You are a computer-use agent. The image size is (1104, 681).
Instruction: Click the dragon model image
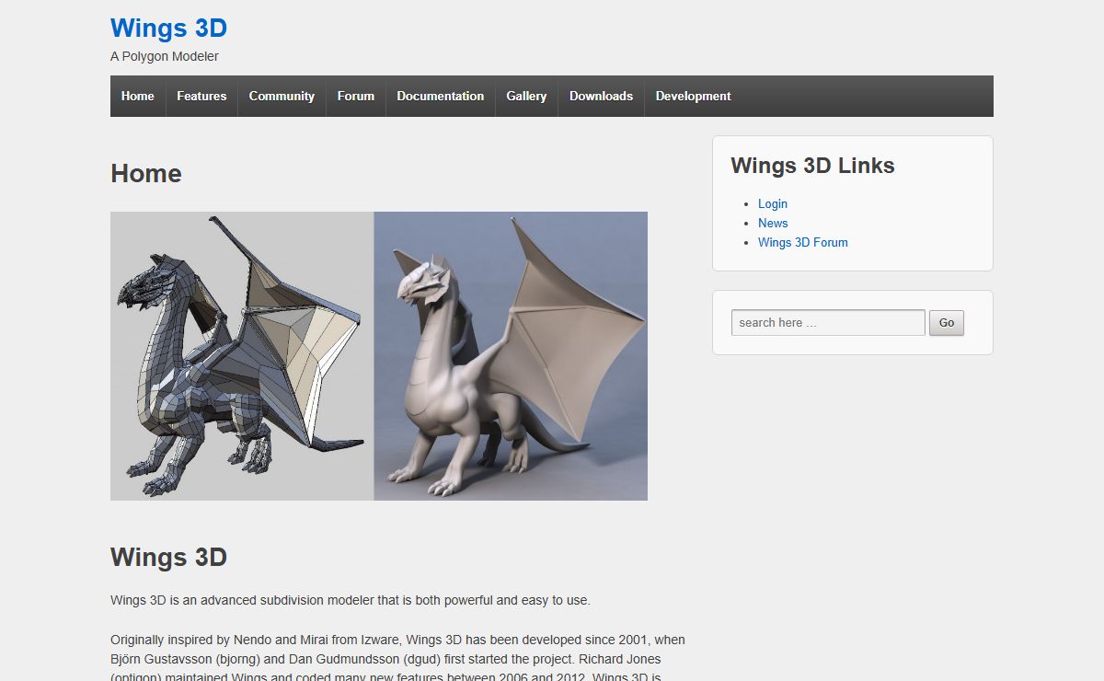379,356
